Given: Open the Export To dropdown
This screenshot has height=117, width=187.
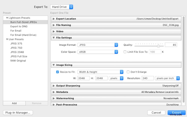Looking at the screenshot, I should click(x=61, y=7).
